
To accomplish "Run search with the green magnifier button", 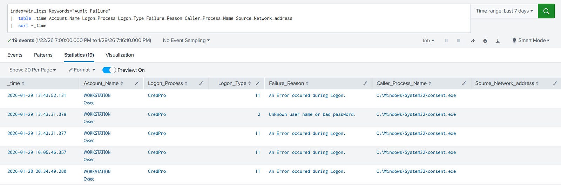I will (546, 11).
